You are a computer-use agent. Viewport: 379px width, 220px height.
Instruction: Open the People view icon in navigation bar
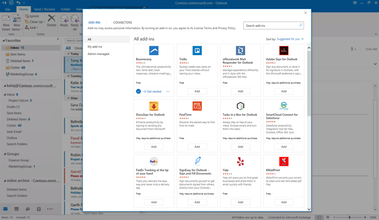pyautogui.click(x=28, y=209)
